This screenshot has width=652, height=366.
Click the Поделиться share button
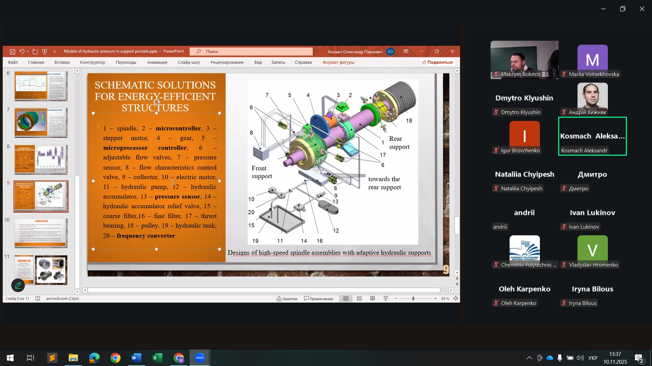click(437, 62)
